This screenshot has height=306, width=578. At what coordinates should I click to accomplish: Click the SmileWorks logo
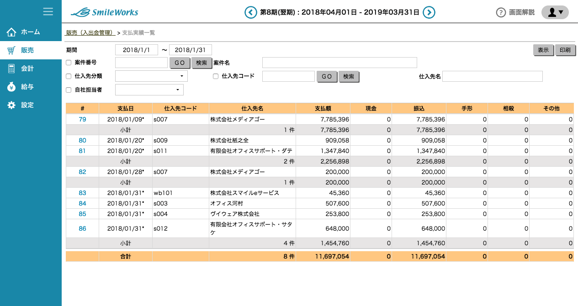[x=105, y=12]
